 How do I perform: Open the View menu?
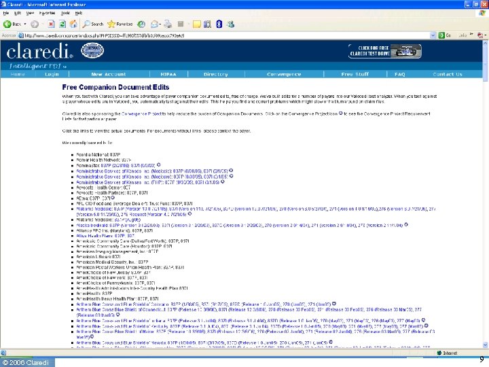coord(30,13)
